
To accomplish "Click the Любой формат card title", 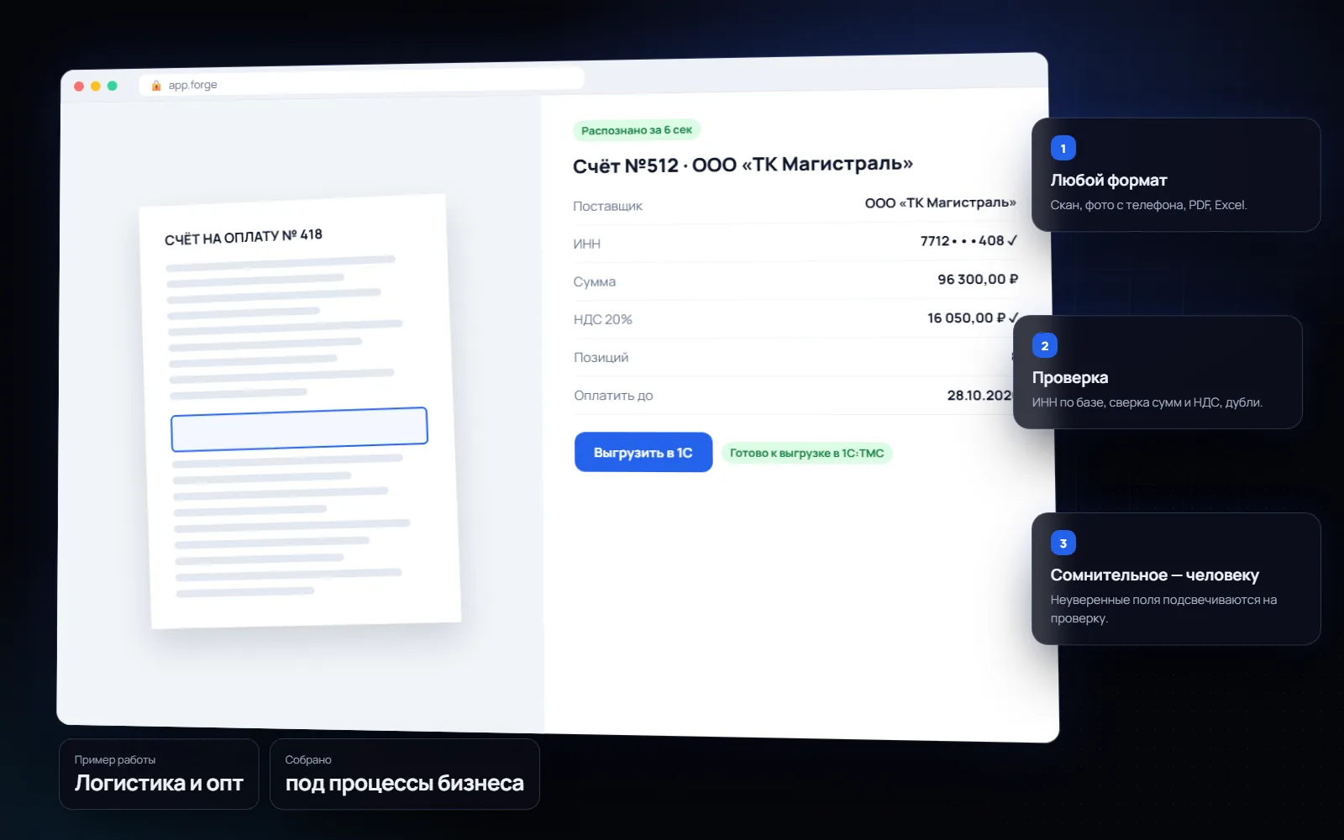I will pyautogui.click(x=1109, y=180).
